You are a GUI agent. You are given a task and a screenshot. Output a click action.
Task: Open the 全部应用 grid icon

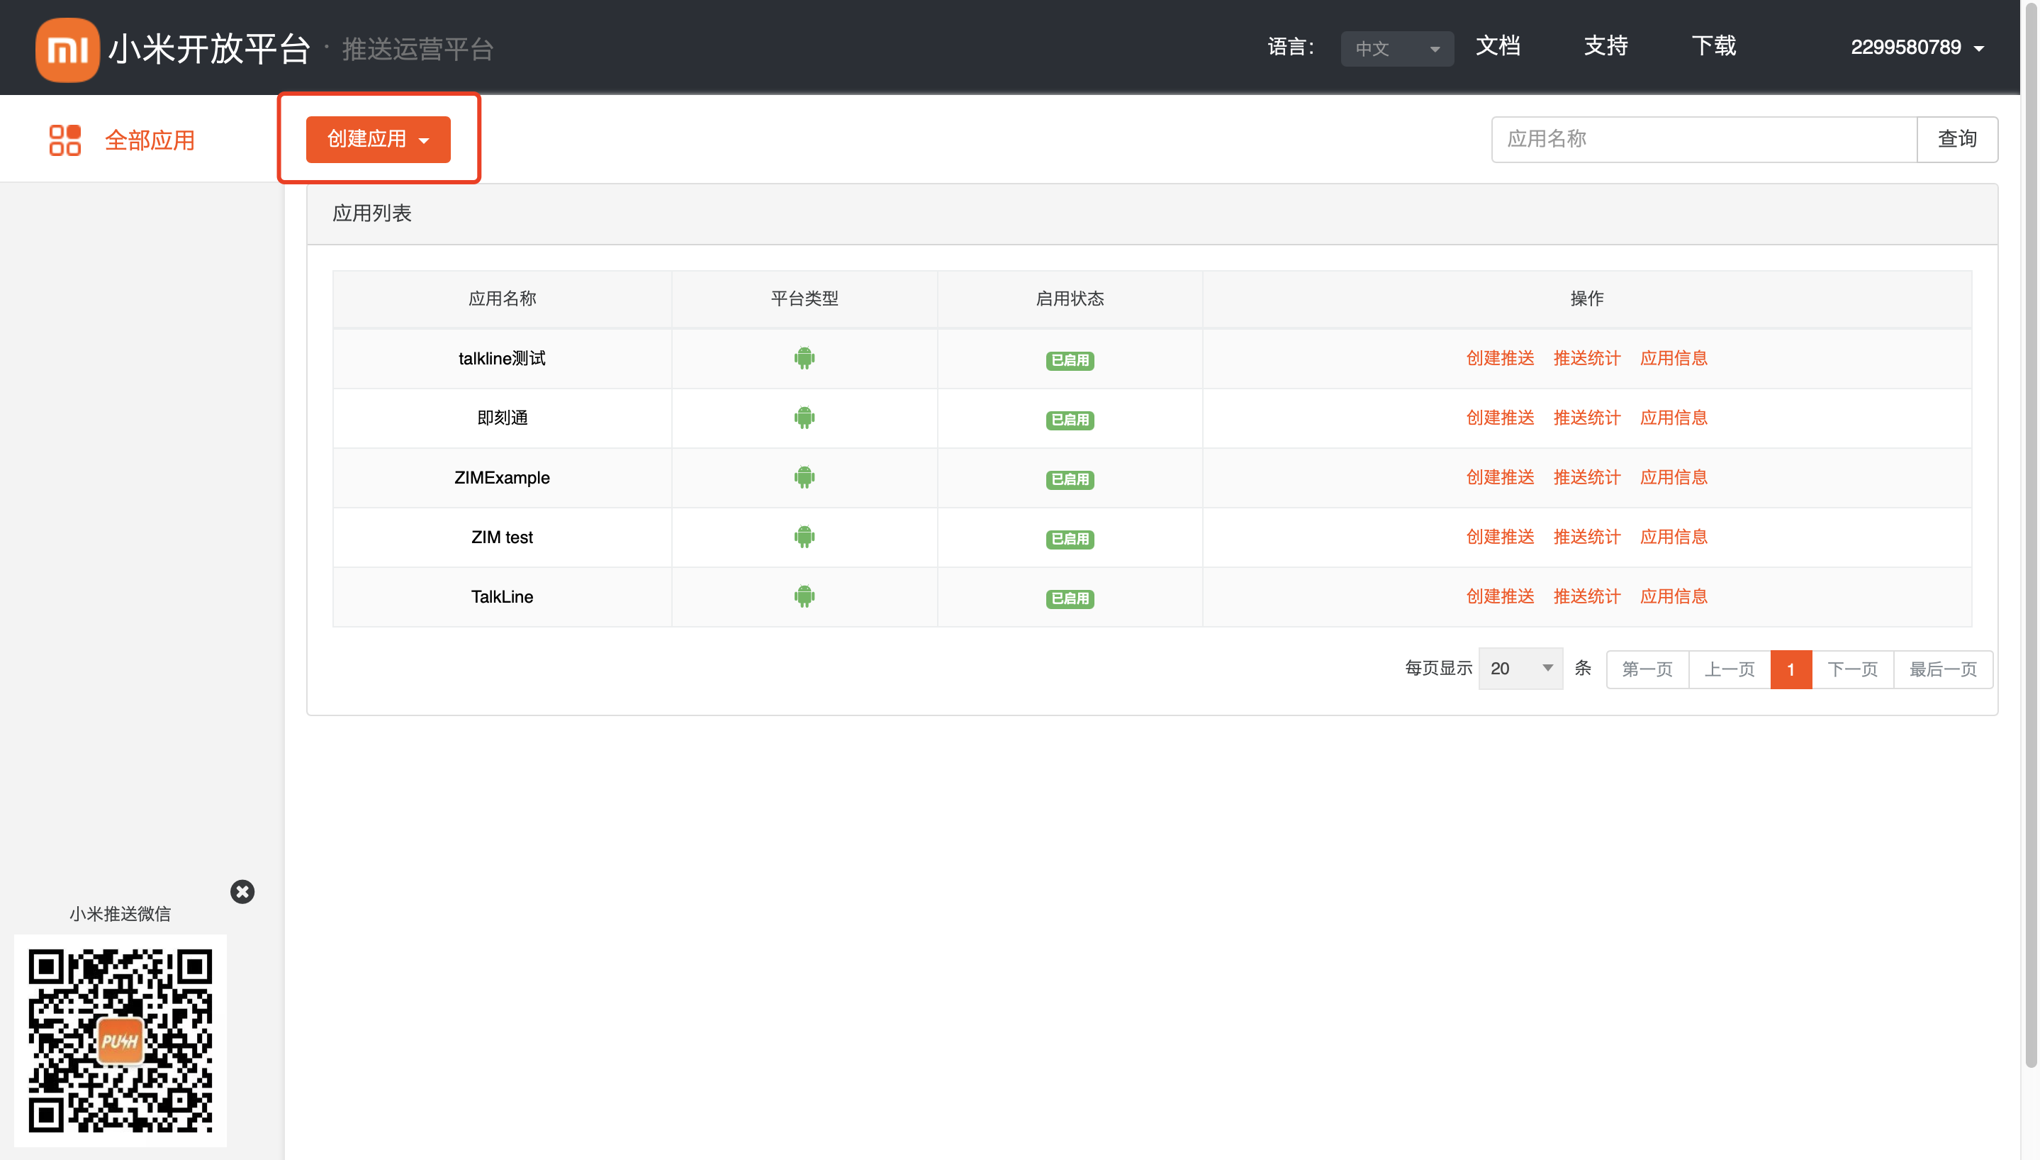(x=65, y=140)
